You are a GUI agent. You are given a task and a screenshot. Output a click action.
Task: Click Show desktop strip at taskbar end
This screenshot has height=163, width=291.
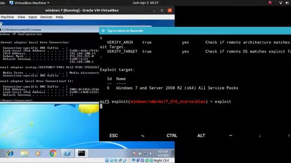click(x=173, y=153)
